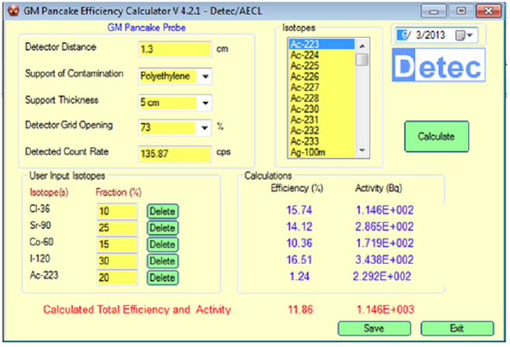Click the total activity value 1.146E+003
This screenshot has width=510, height=347.
[x=385, y=309]
